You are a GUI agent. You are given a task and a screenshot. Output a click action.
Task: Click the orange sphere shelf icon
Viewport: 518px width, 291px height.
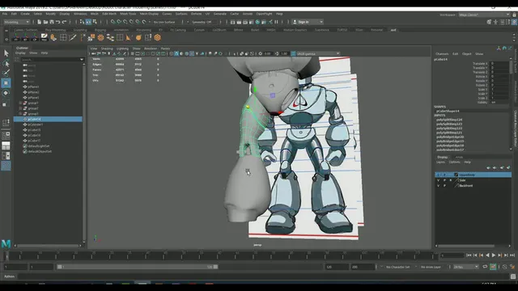[138, 38]
